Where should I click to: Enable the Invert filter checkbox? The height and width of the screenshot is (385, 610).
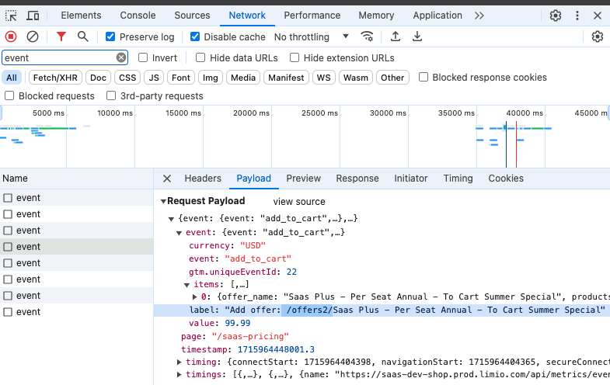pyautogui.click(x=143, y=58)
